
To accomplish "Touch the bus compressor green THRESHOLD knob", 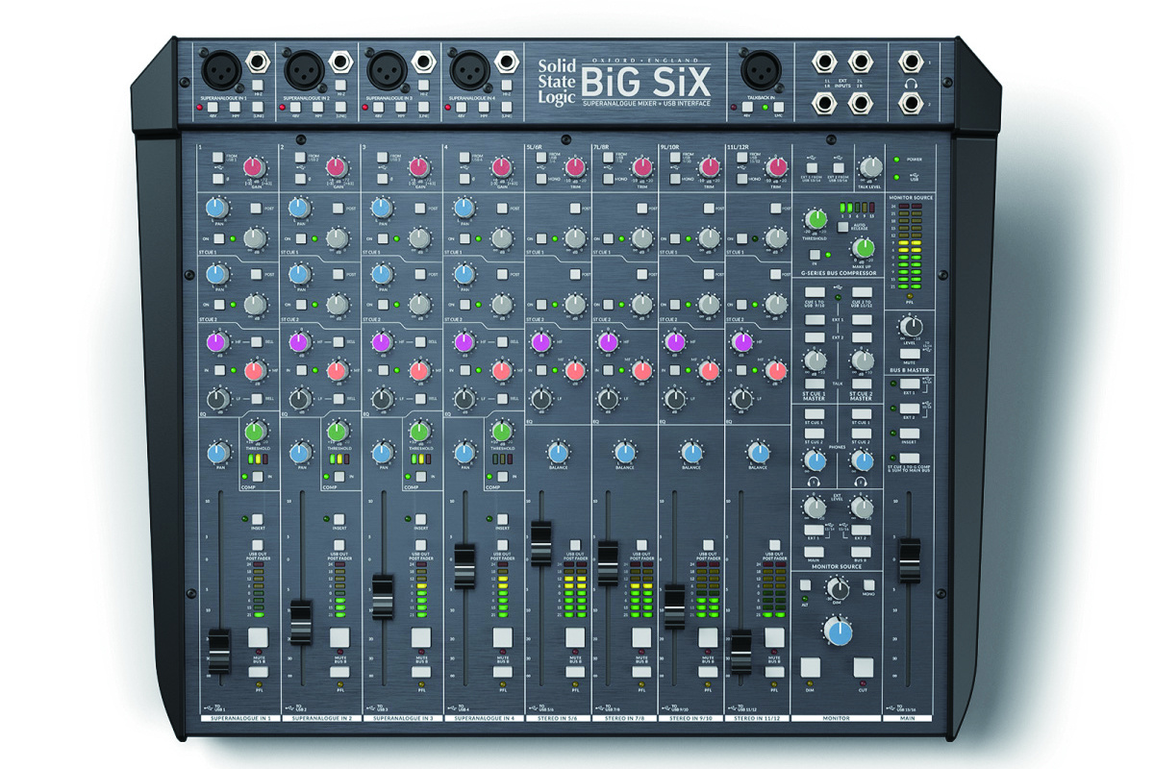I will point(815,219).
